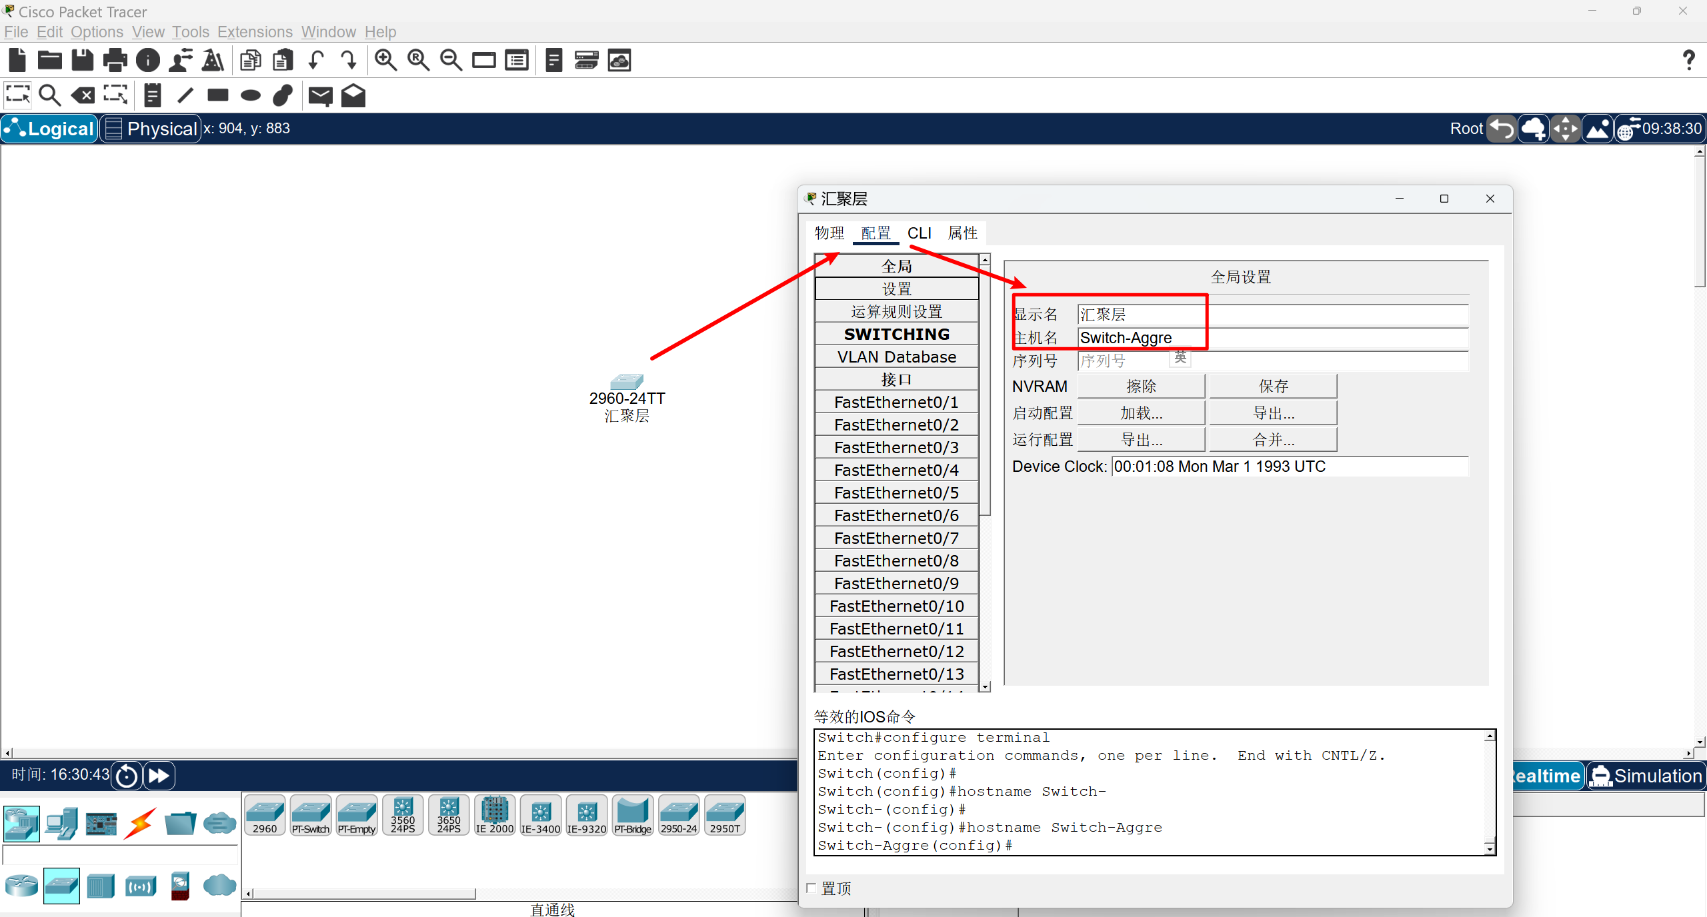
Task: Pick the Draw Ellipse tool
Action: (251, 95)
